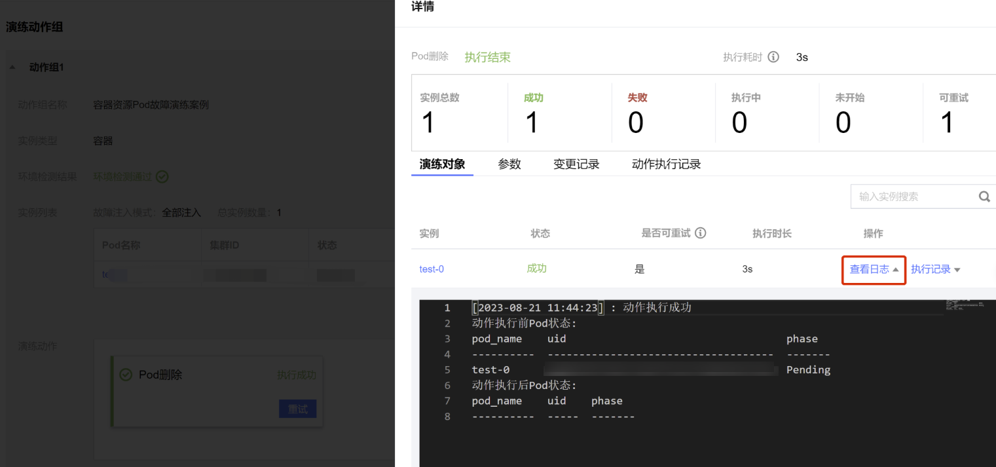Click green check icon beside 环境检测通过
This screenshot has height=467, width=996.
162,177
